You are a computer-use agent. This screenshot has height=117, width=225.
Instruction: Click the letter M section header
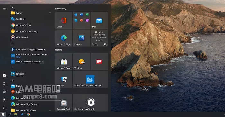click(13, 80)
